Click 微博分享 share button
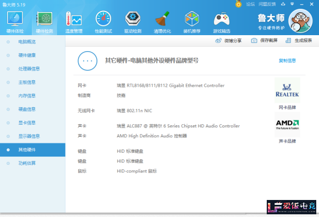Image resolution: width=319 pixels, height=217 pixels. 228,41
